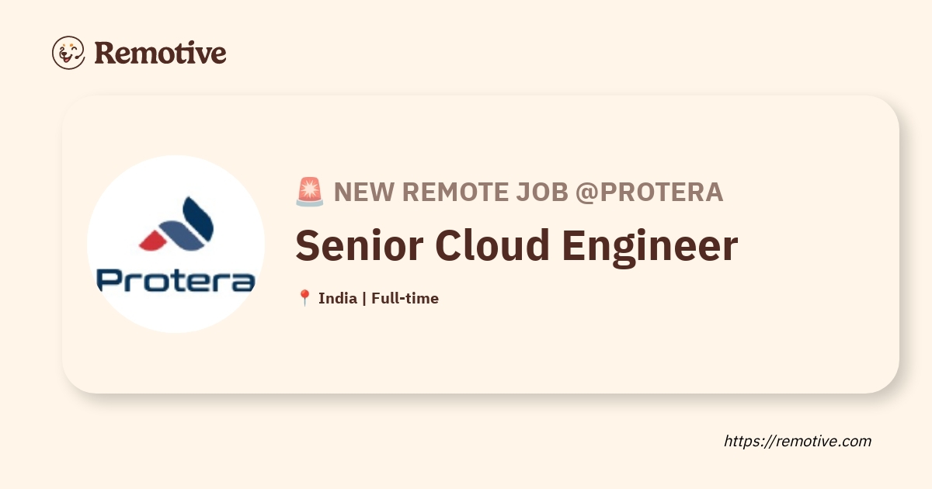Click the red siren emoji icon
Viewport: 932px width, 489px height.
pyautogui.click(x=310, y=192)
